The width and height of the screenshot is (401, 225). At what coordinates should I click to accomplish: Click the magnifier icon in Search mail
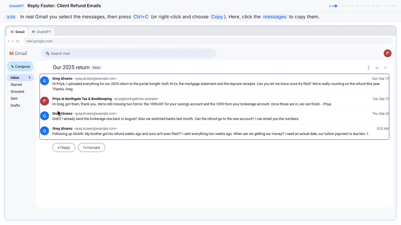click(48, 53)
